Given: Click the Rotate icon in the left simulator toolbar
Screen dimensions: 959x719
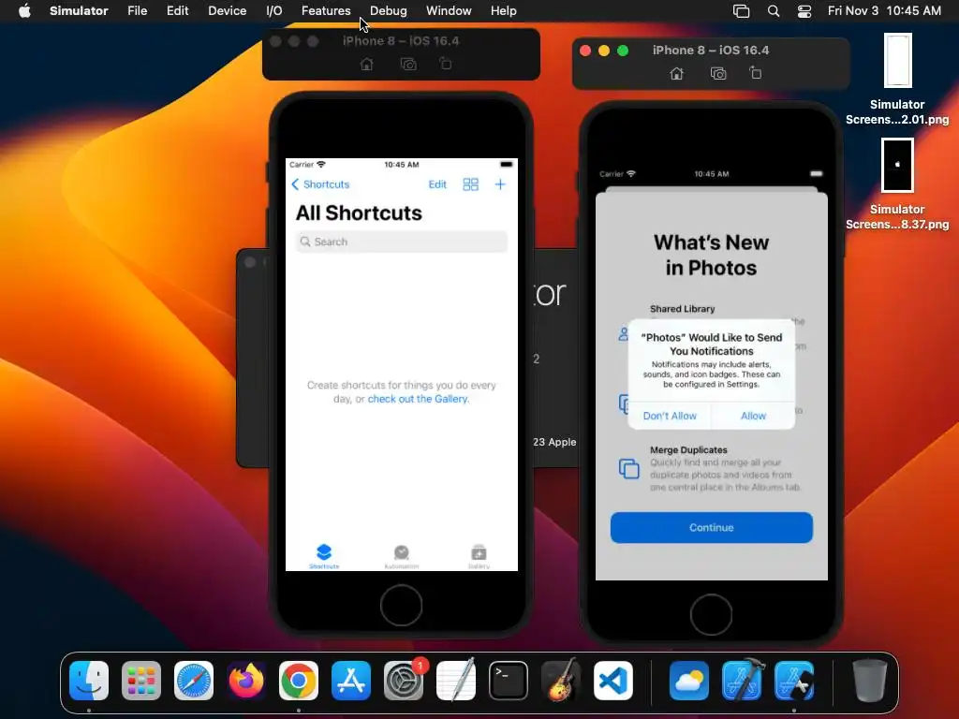Looking at the screenshot, I should (446, 63).
